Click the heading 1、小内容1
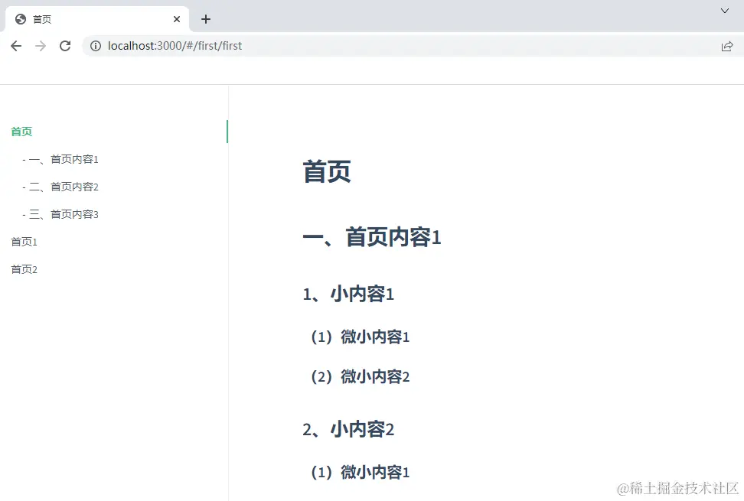Image resolution: width=744 pixels, height=501 pixels. 348,294
